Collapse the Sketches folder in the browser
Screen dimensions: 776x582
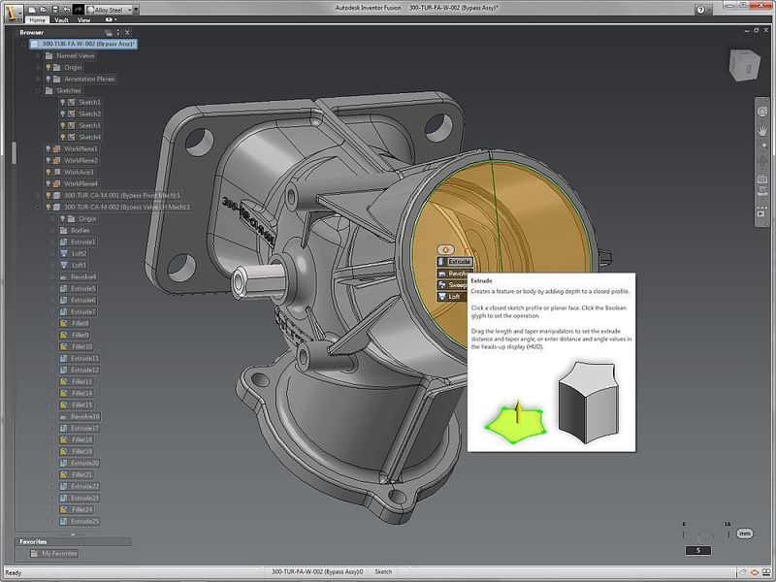[38, 89]
